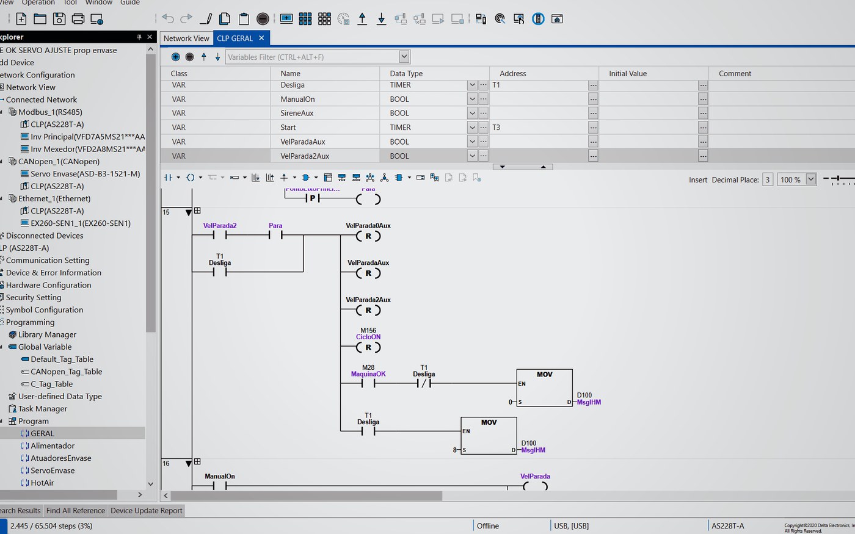Click the copy icon in main toolbar
Image resolution: width=855 pixels, height=534 pixels.
pos(225,19)
